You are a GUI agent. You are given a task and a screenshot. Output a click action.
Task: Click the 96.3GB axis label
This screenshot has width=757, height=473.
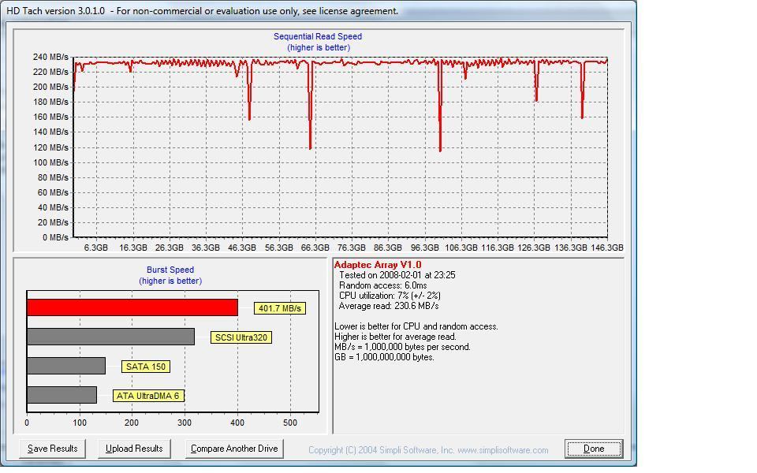[x=424, y=248]
